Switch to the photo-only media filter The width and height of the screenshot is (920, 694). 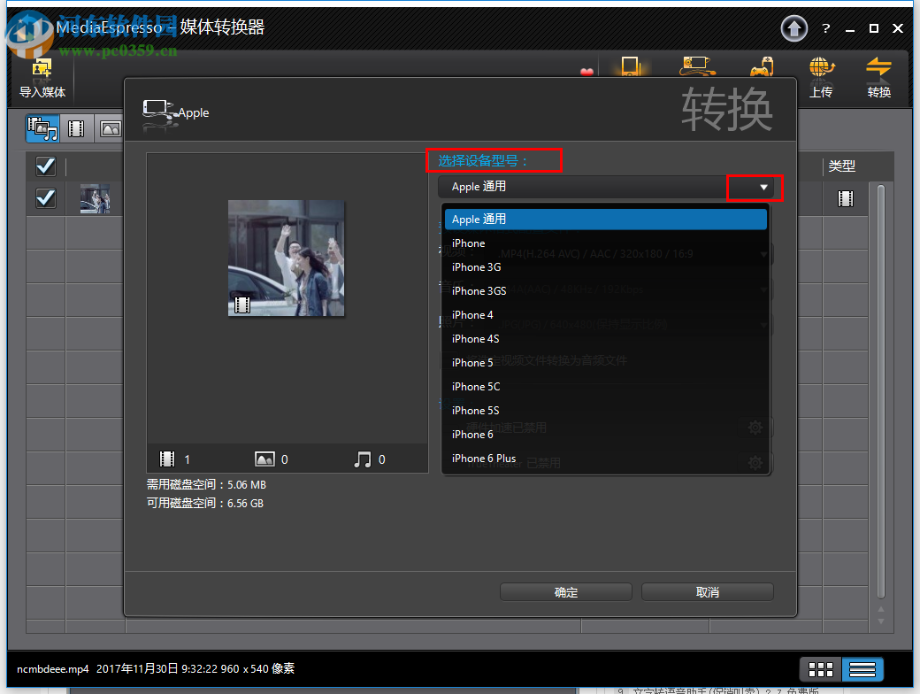click(x=110, y=128)
